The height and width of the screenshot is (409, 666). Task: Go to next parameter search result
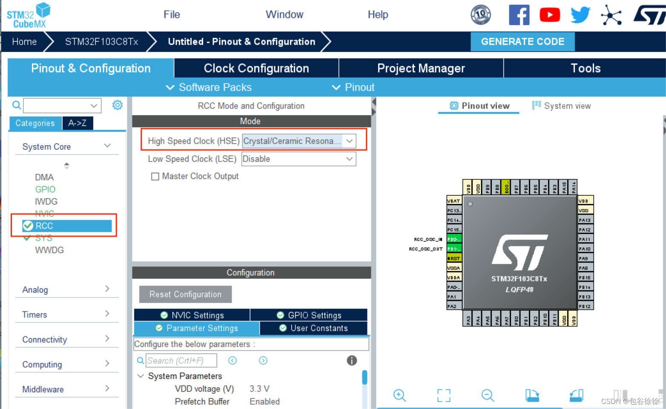click(x=263, y=360)
